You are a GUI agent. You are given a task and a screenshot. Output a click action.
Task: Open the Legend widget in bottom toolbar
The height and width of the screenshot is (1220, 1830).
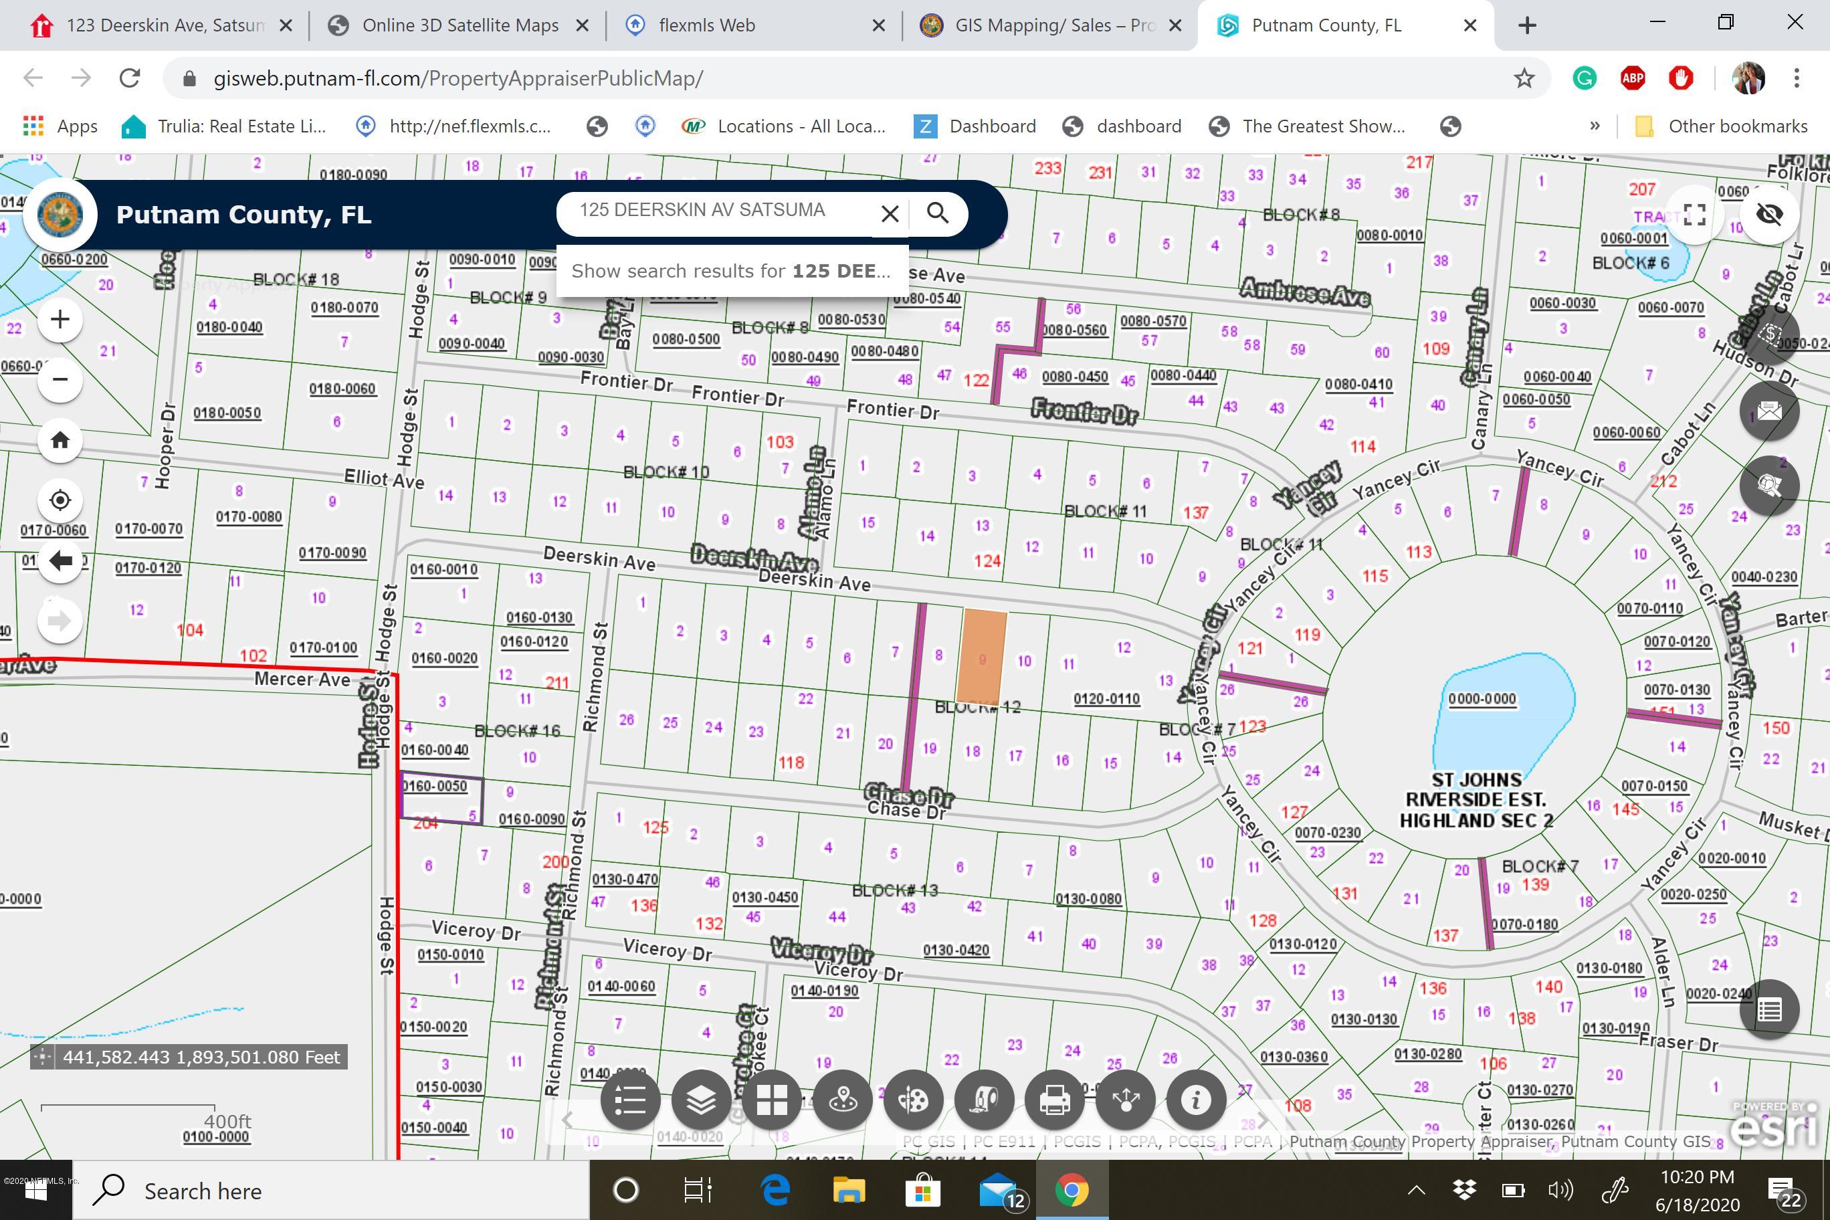[630, 1100]
